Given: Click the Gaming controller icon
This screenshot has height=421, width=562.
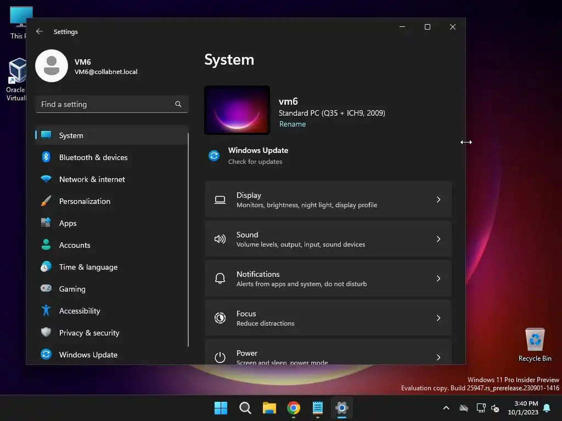Looking at the screenshot, I should click(46, 288).
